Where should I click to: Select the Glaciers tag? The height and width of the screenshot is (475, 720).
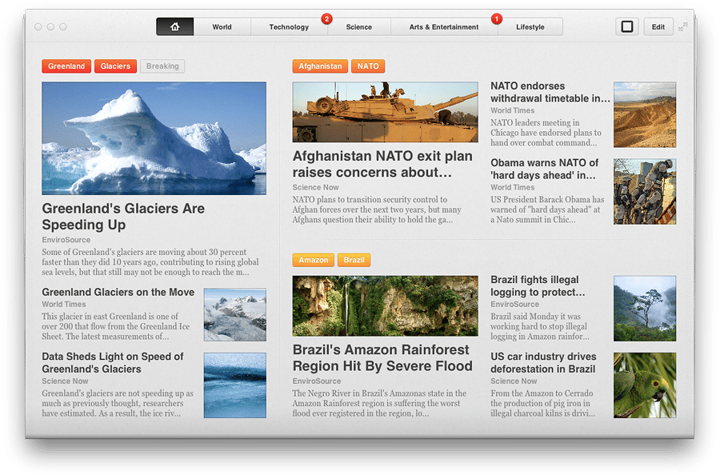pyautogui.click(x=115, y=66)
